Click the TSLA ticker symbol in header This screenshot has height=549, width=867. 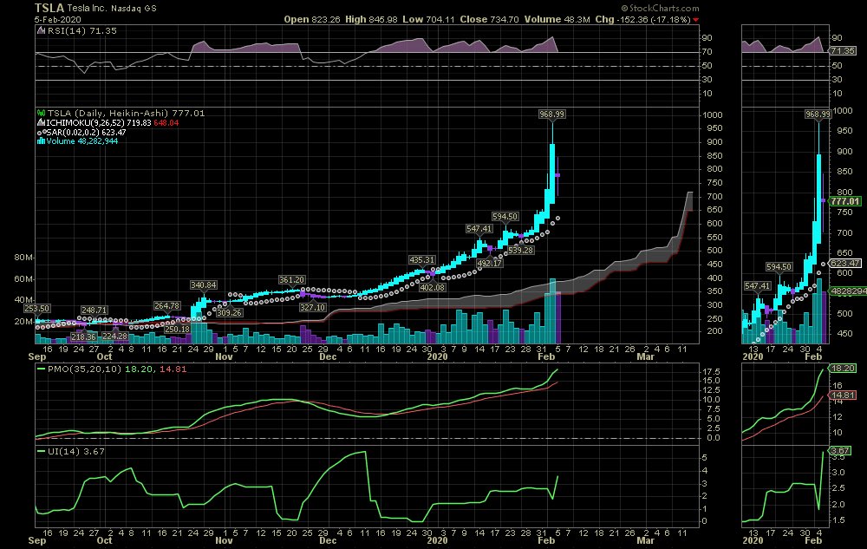(x=49, y=8)
